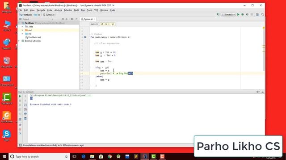The image size is (286, 160).
Task: Open the Skype desktop shortcut
Action: [x=7, y=136]
